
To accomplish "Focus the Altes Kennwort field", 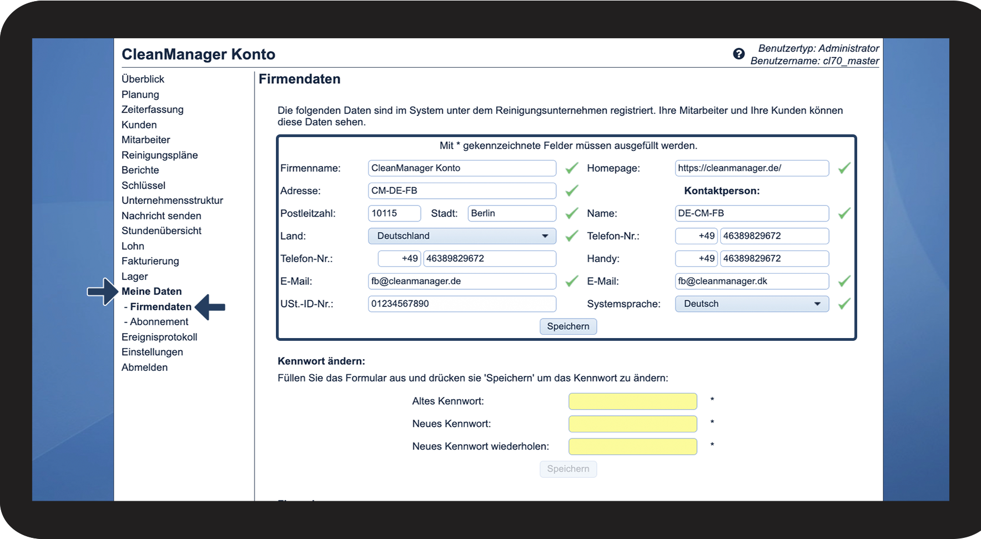I will [632, 401].
